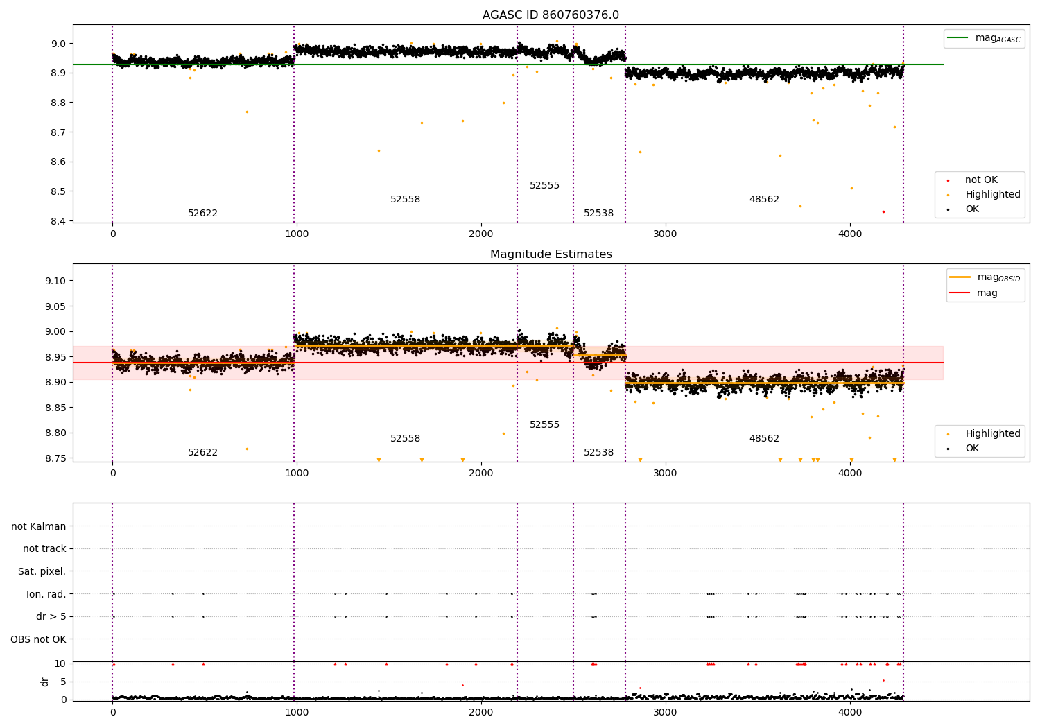Click the y-axis tick '8.4' on AGASC plot
This screenshot has height=728, width=1040.
tap(58, 221)
